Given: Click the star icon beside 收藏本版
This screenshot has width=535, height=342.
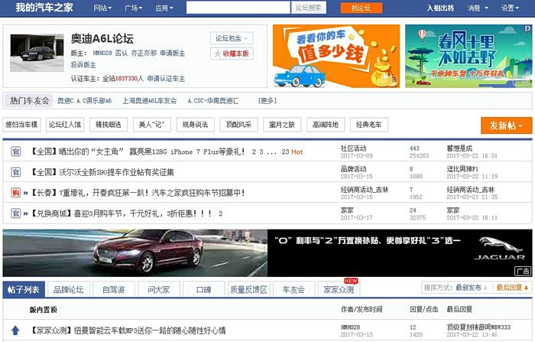Looking at the screenshot, I should pos(218,54).
